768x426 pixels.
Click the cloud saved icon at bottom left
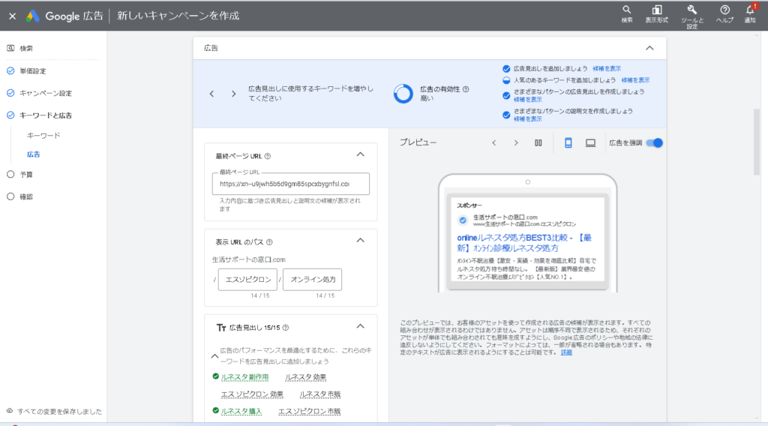point(9,411)
